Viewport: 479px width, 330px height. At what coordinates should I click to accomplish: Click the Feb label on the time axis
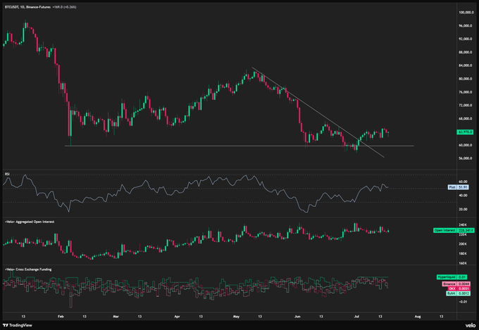[x=61, y=317]
